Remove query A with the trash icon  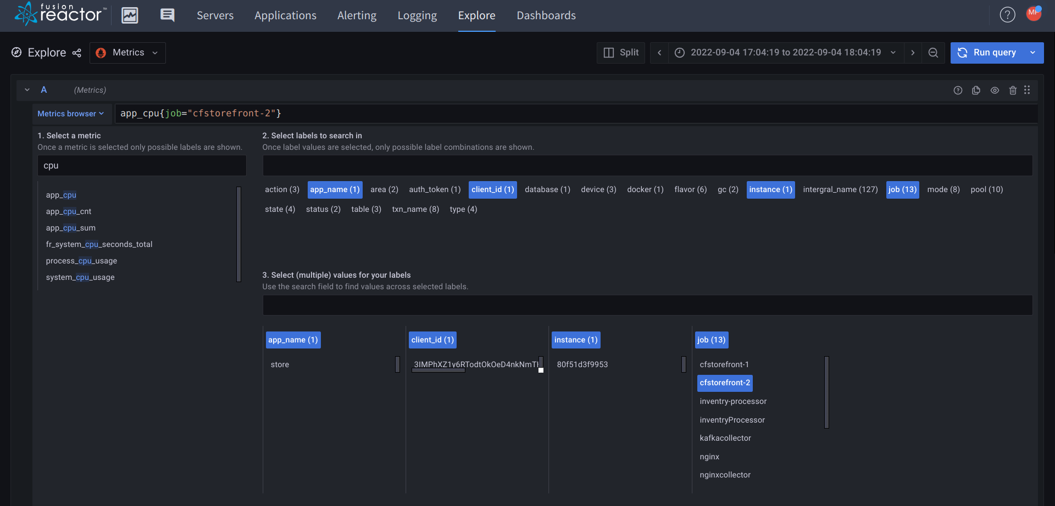[x=1013, y=90]
